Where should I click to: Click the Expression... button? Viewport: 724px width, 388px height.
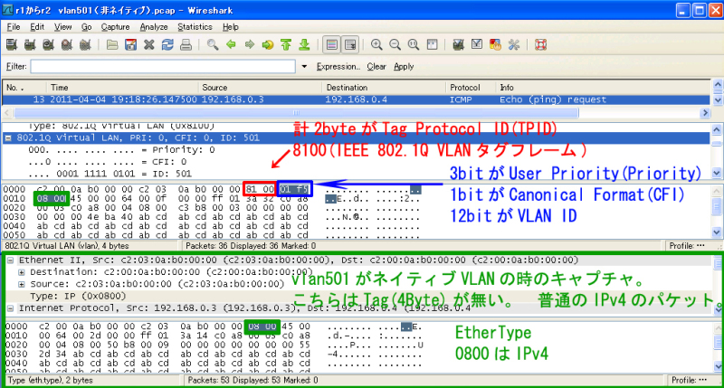pyautogui.click(x=338, y=66)
